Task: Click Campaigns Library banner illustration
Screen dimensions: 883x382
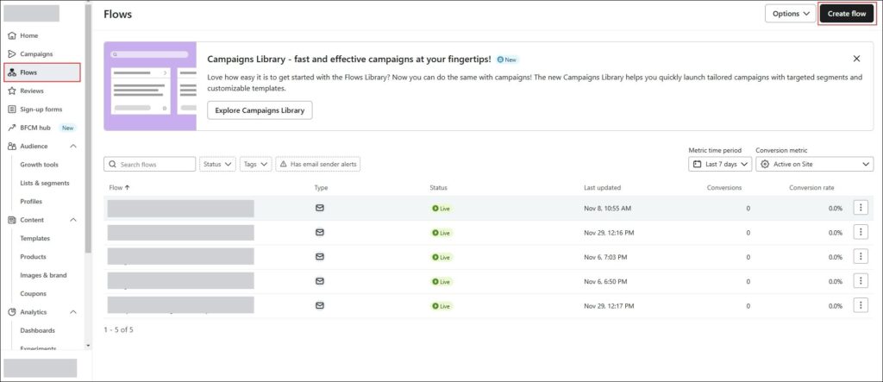Action: [x=150, y=86]
